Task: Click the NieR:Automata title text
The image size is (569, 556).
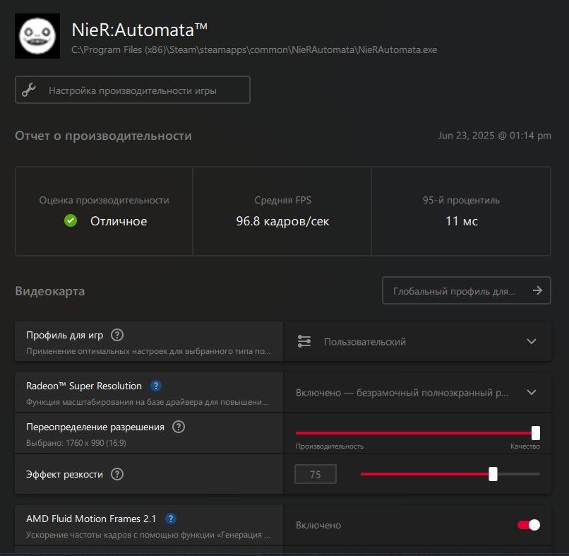Action: 139,30
